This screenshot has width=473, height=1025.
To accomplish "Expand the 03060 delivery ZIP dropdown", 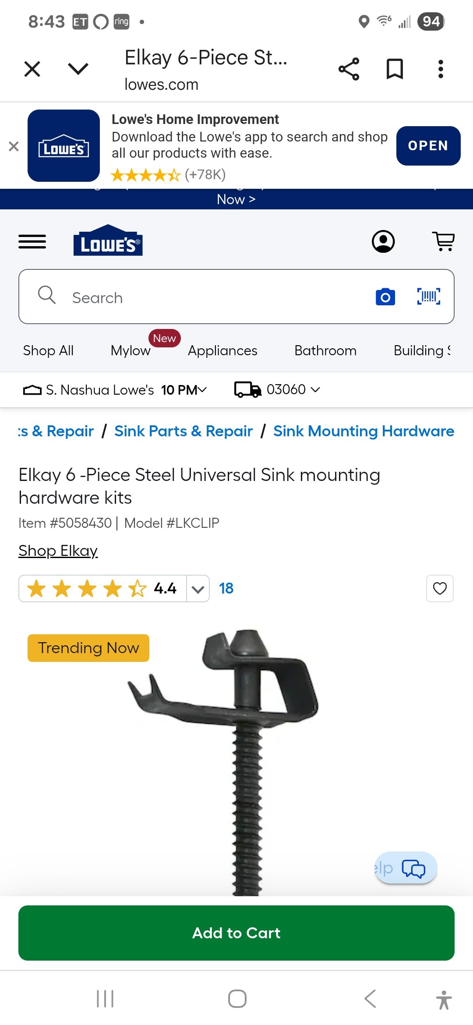I will click(278, 389).
